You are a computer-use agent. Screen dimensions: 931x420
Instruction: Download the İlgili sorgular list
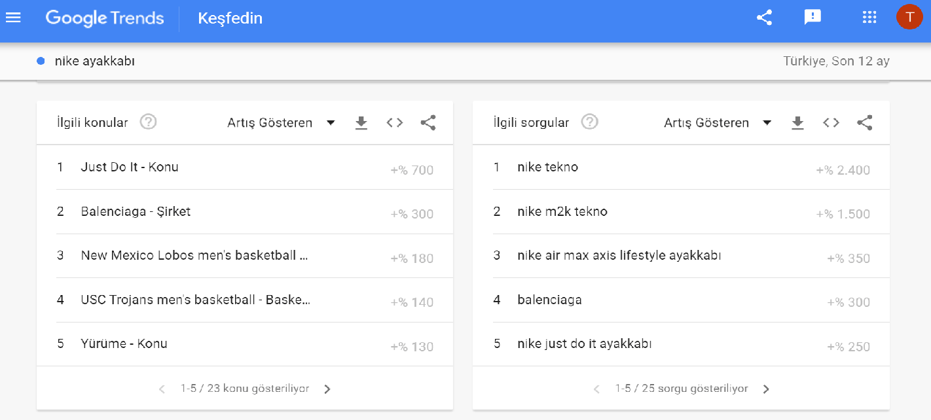(x=797, y=122)
